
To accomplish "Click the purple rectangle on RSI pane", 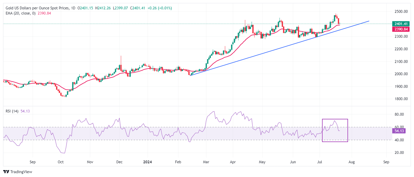I will click(x=335, y=130).
